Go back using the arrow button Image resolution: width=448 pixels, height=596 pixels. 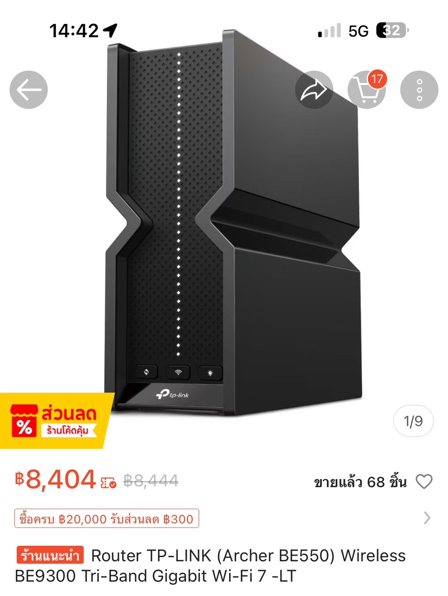[x=29, y=90]
